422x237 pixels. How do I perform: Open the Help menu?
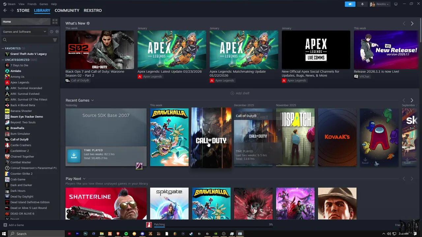coord(54,4)
